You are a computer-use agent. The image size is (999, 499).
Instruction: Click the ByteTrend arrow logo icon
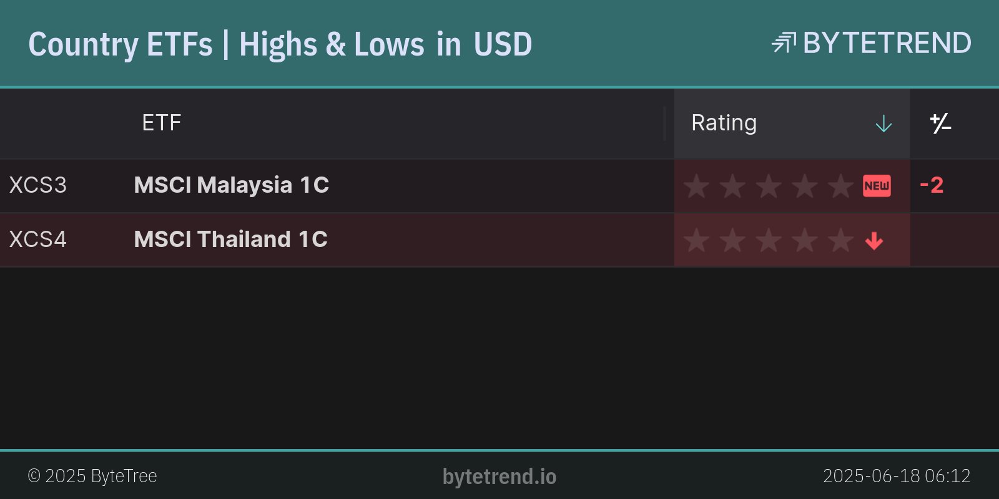click(x=784, y=43)
